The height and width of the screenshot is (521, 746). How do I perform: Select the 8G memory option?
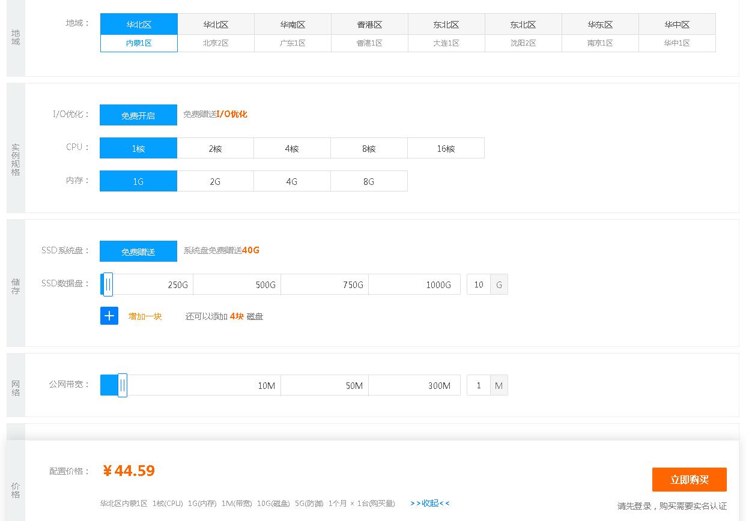[x=369, y=181]
